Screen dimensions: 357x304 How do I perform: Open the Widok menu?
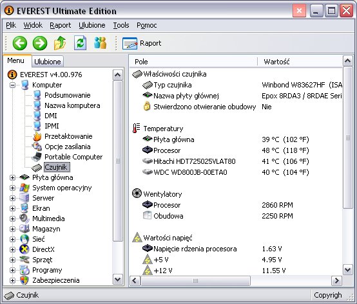[33, 25]
